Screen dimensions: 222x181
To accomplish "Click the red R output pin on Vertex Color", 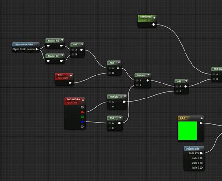I will [x=82, y=112].
